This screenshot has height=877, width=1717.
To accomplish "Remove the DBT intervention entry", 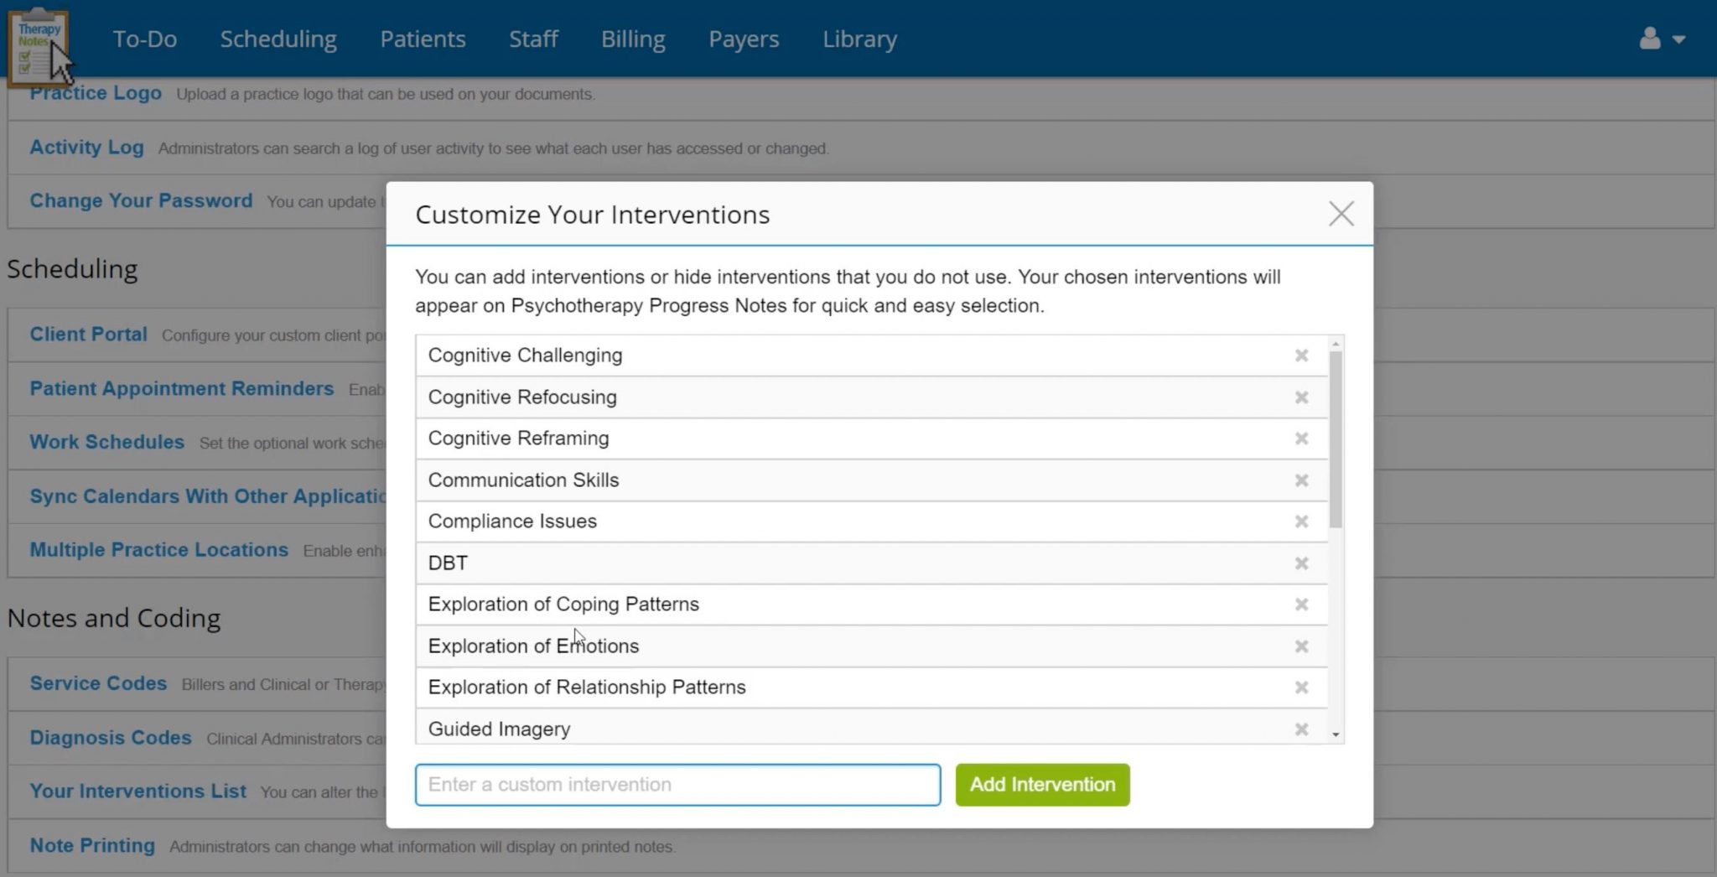I will (1301, 563).
